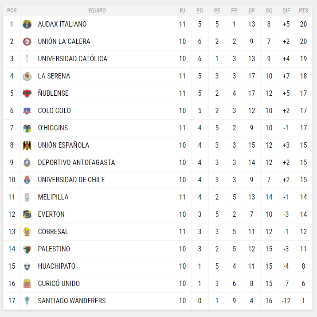Image resolution: width=317 pixels, height=317 pixels.
Task: Click the O'Higgins team crest
Action: [27, 128]
